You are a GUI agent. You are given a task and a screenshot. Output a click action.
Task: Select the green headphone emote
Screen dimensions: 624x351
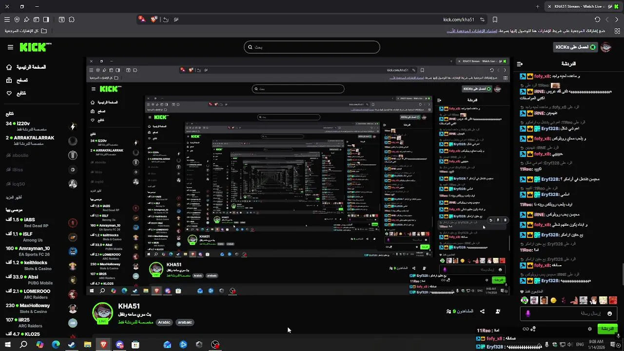coord(524,301)
